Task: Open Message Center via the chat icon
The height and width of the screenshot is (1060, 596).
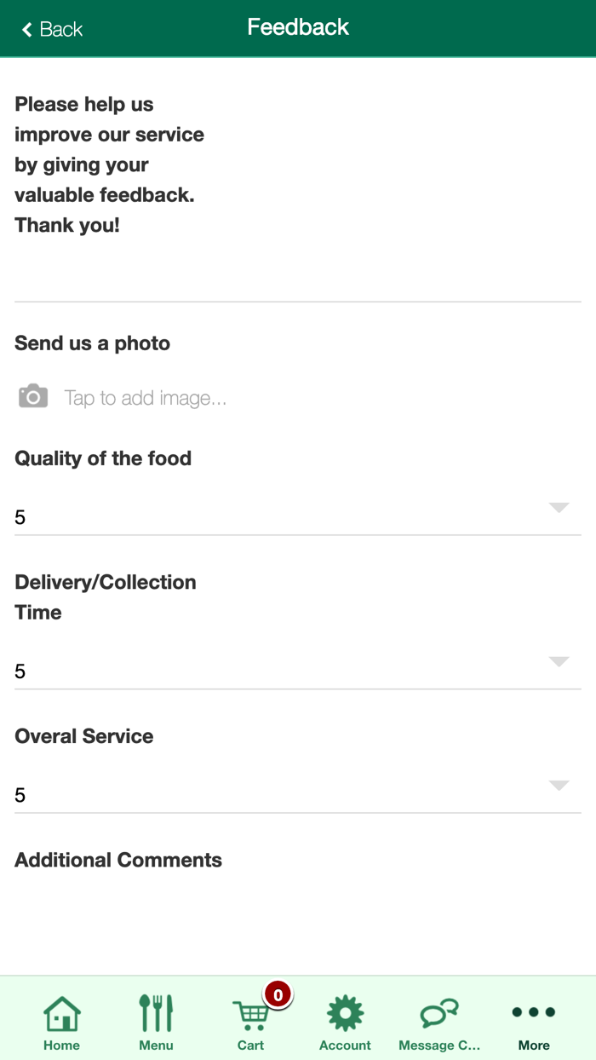Action: 439,1014
